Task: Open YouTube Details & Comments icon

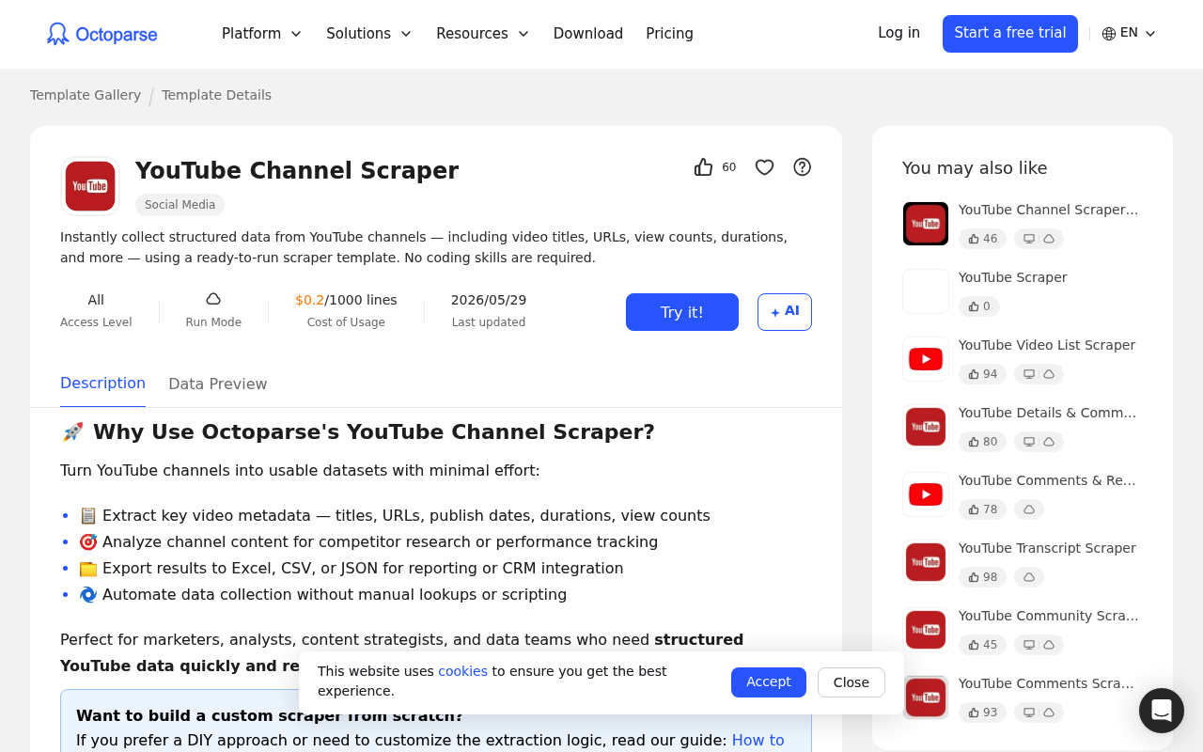Action: click(926, 427)
